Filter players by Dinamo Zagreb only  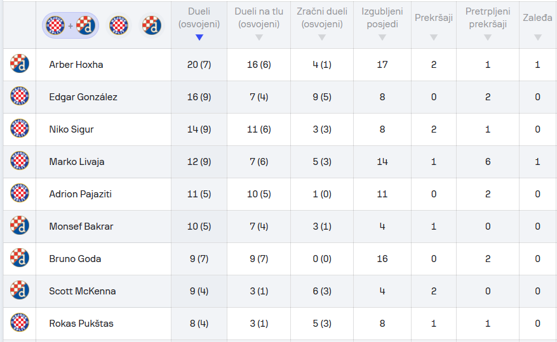pyautogui.click(x=151, y=25)
